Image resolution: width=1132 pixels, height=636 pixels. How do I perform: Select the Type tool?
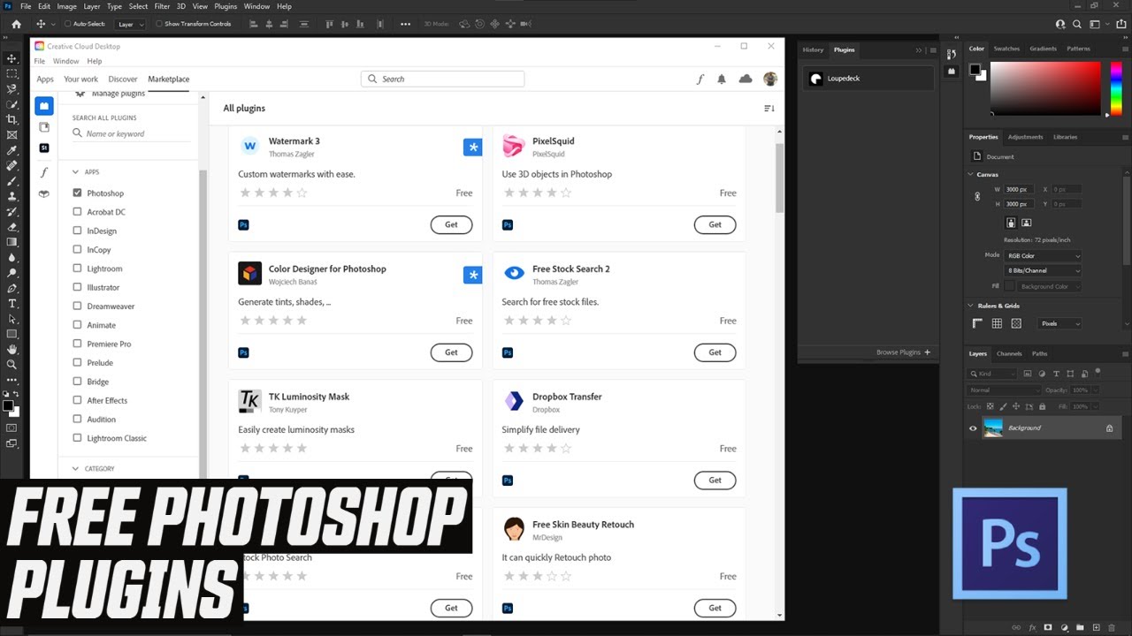(11, 303)
